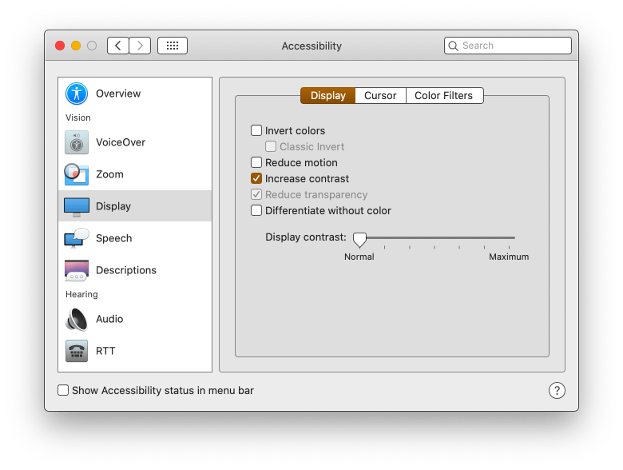Select the Descriptions label in sidebar
Screen dimensions: 623x470
[126, 270]
